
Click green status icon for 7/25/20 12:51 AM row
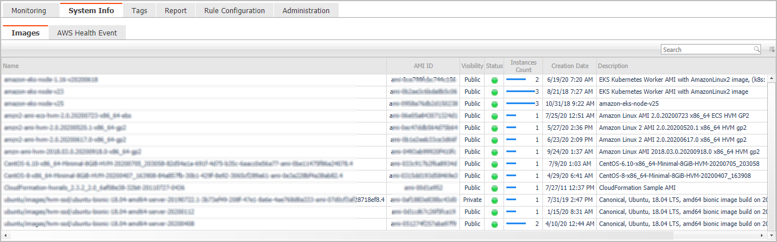(x=494, y=116)
